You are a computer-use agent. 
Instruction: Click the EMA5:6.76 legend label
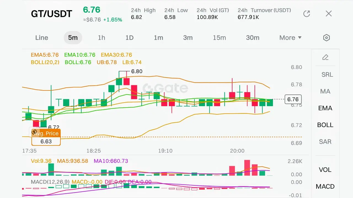pos(45,55)
